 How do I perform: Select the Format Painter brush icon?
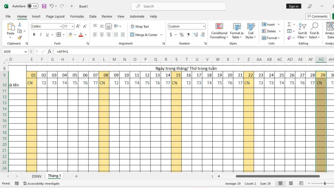click(20, 38)
